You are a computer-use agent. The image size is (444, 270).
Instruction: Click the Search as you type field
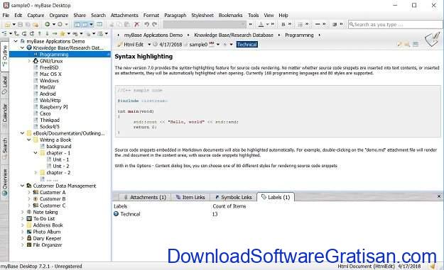tap(396, 25)
